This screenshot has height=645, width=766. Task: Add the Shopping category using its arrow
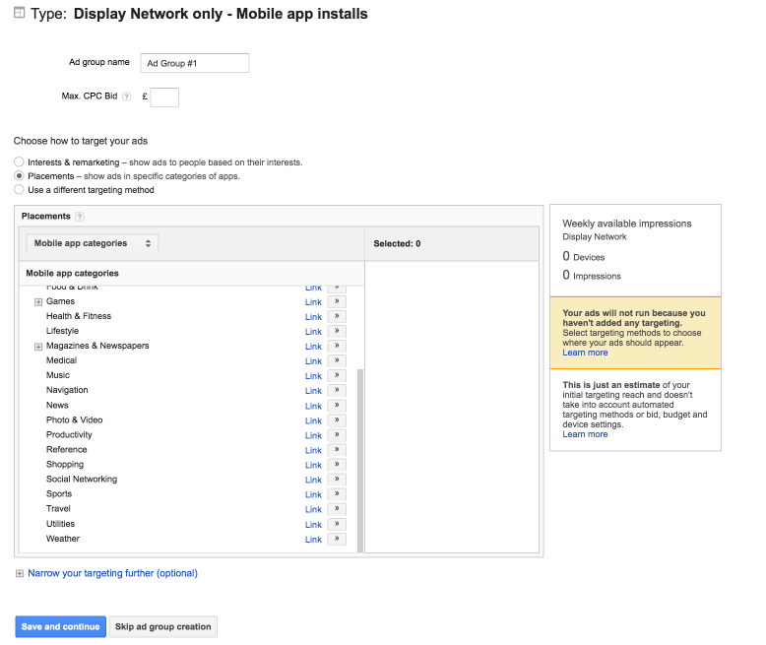tap(337, 465)
